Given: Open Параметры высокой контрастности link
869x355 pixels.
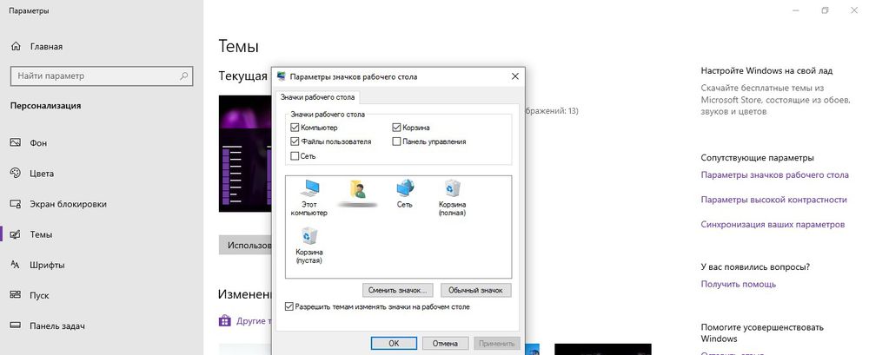Looking at the screenshot, I should pyautogui.click(x=773, y=200).
